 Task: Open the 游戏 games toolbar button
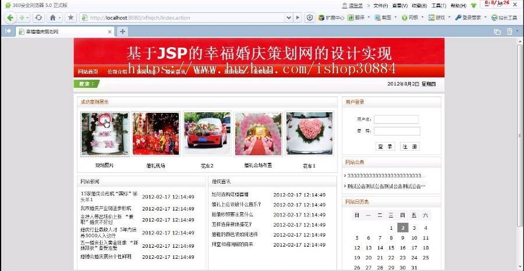437,17
